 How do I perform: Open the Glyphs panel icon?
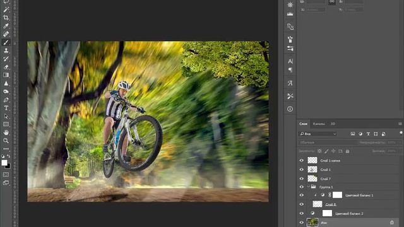coord(290,83)
